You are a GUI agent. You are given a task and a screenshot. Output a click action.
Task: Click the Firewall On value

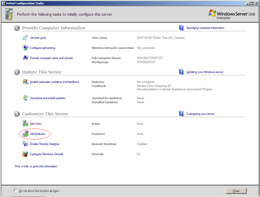[x=138, y=154]
